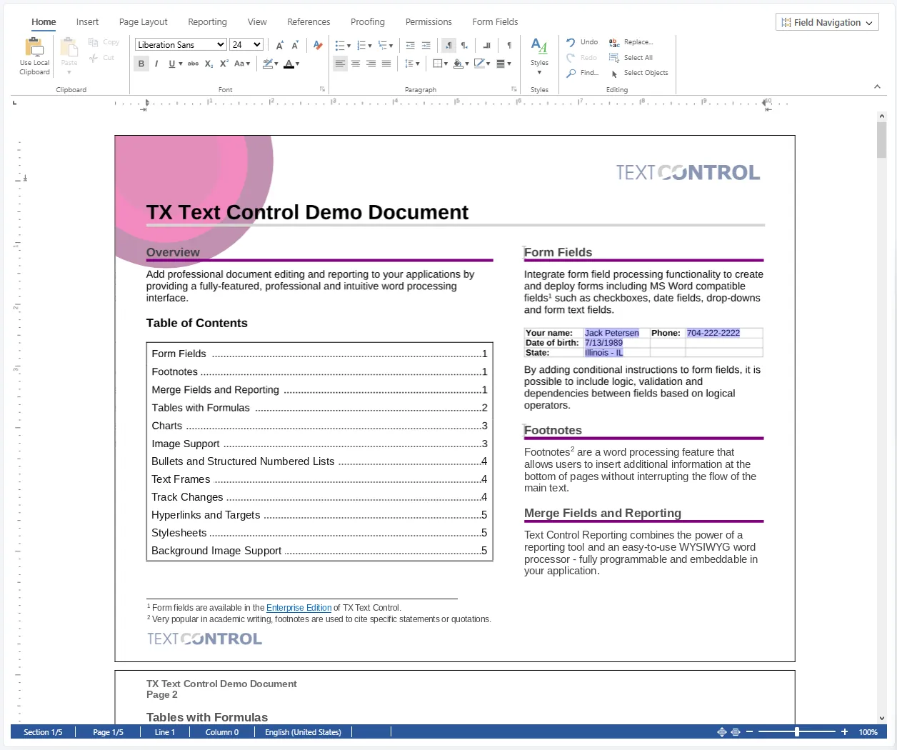Open the References tab
897x750 pixels.
tap(309, 22)
